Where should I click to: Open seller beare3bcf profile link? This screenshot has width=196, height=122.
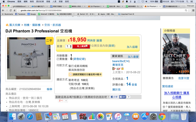coord(118,61)
